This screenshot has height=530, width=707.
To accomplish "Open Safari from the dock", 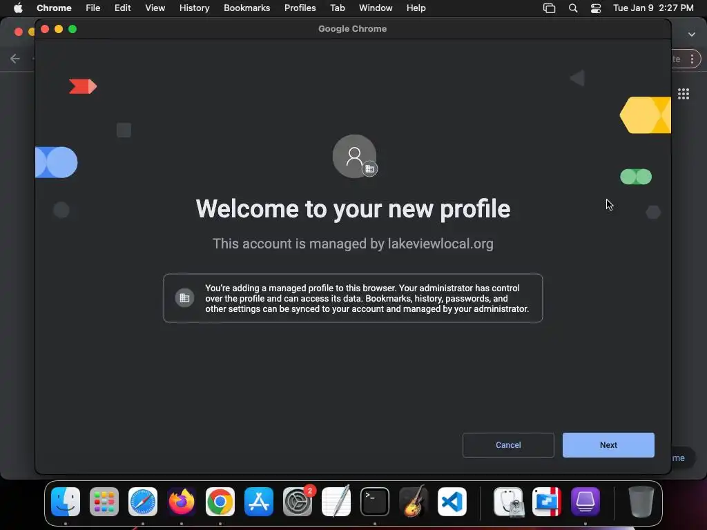I will click(x=143, y=502).
